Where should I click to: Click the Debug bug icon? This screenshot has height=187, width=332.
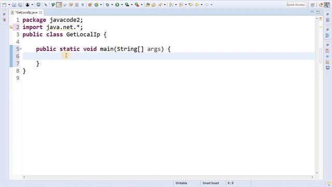tap(107, 5)
